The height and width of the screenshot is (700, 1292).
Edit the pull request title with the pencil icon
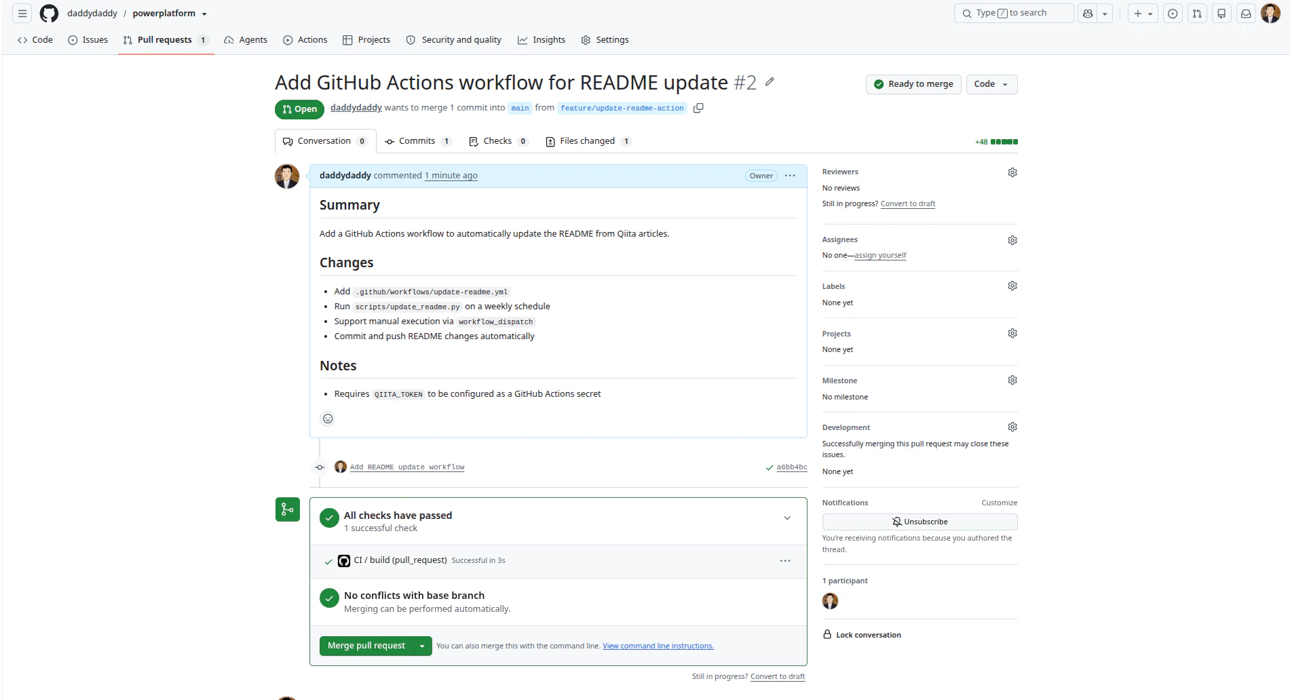click(x=769, y=82)
